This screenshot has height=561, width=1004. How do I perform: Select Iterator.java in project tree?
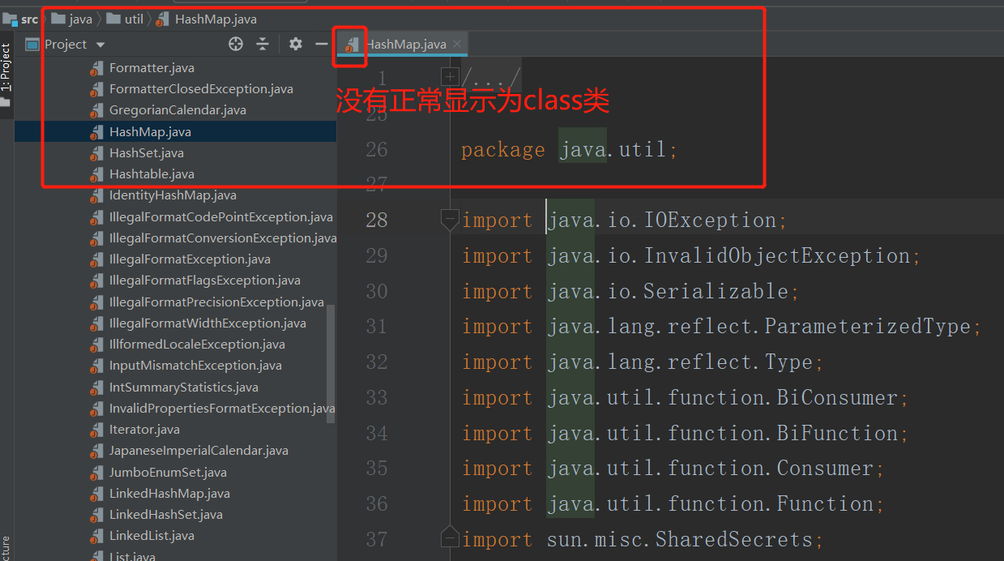pos(144,430)
